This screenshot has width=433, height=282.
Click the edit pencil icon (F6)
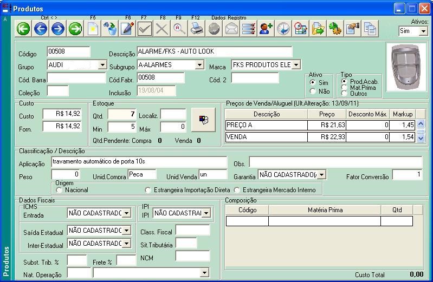point(127,29)
